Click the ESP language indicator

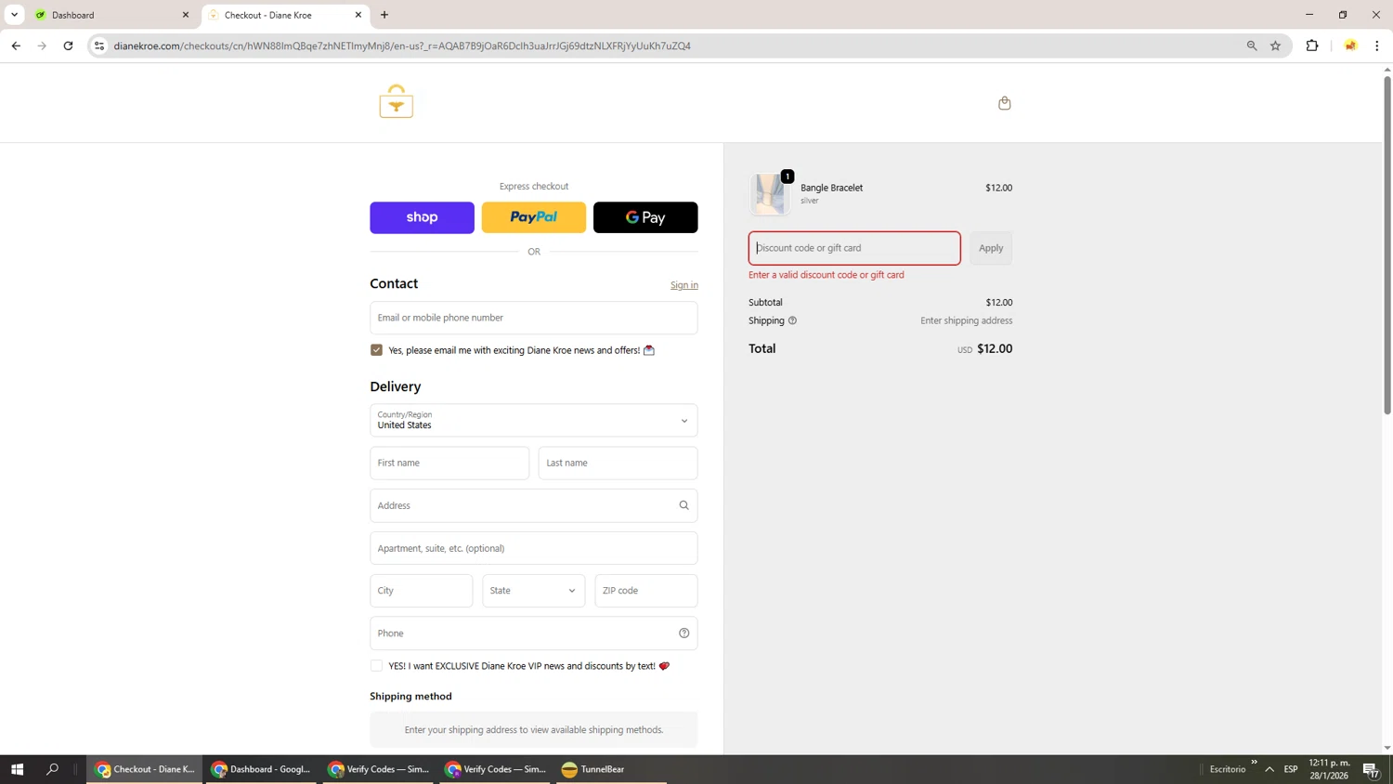coord(1291,769)
